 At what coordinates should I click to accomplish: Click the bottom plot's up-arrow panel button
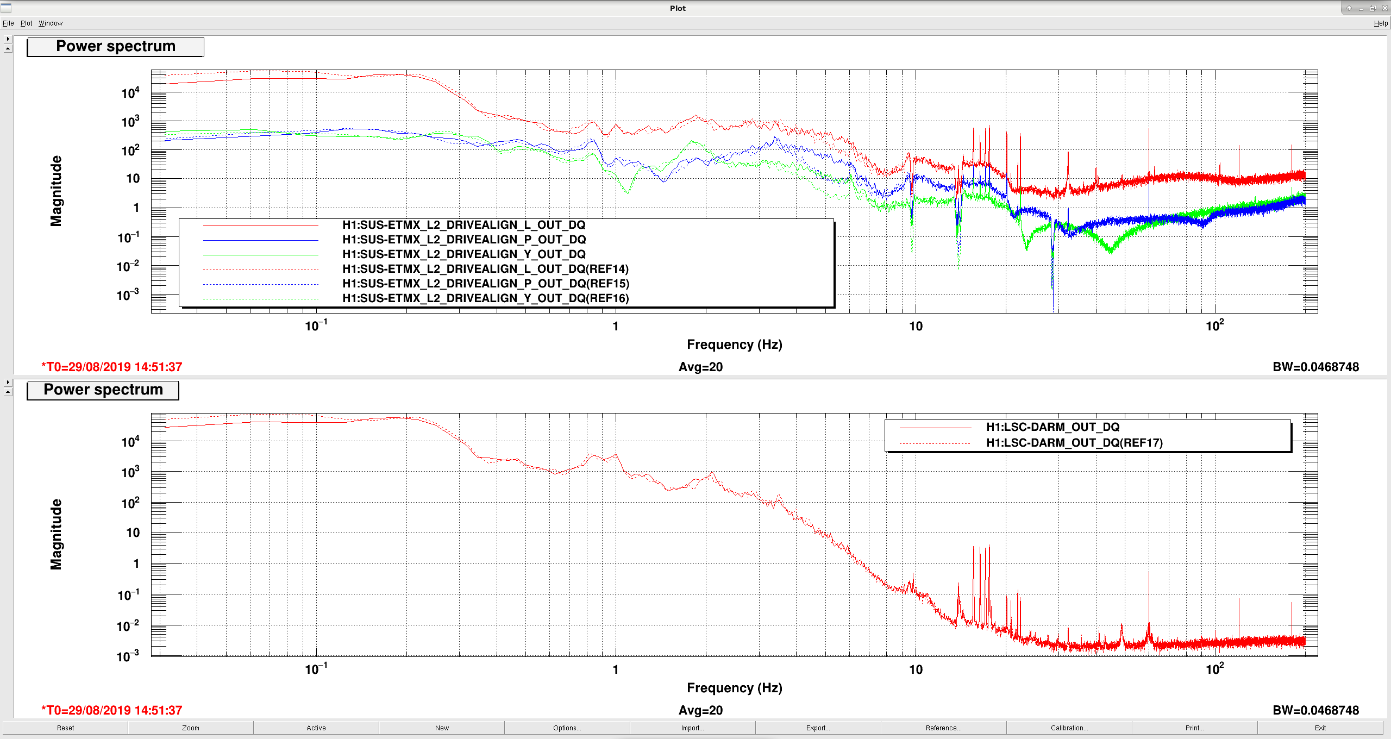8,392
